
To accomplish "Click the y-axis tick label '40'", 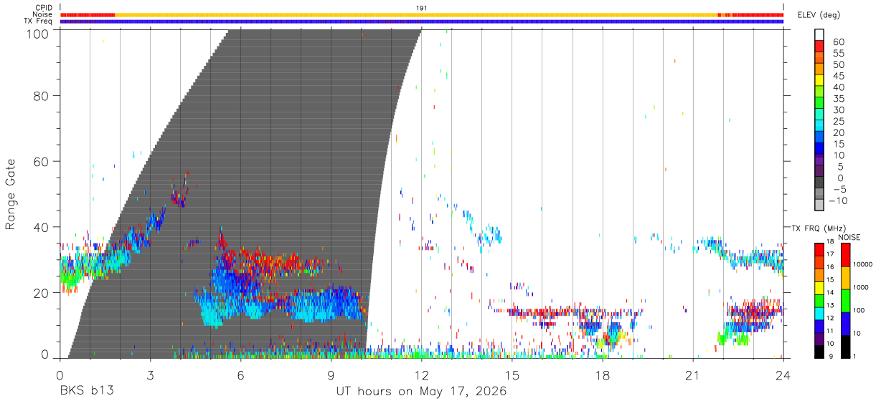I will pyautogui.click(x=42, y=227).
